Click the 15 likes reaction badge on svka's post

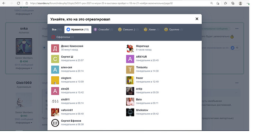(235, 48)
